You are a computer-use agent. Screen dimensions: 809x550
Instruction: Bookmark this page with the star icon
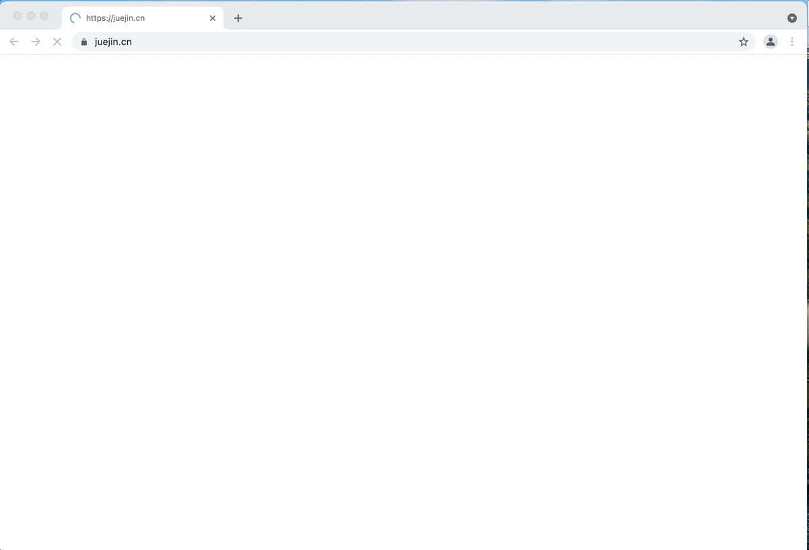(x=744, y=41)
